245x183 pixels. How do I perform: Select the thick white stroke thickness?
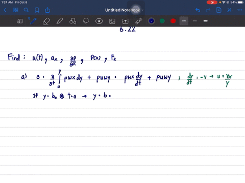(x=206, y=21)
